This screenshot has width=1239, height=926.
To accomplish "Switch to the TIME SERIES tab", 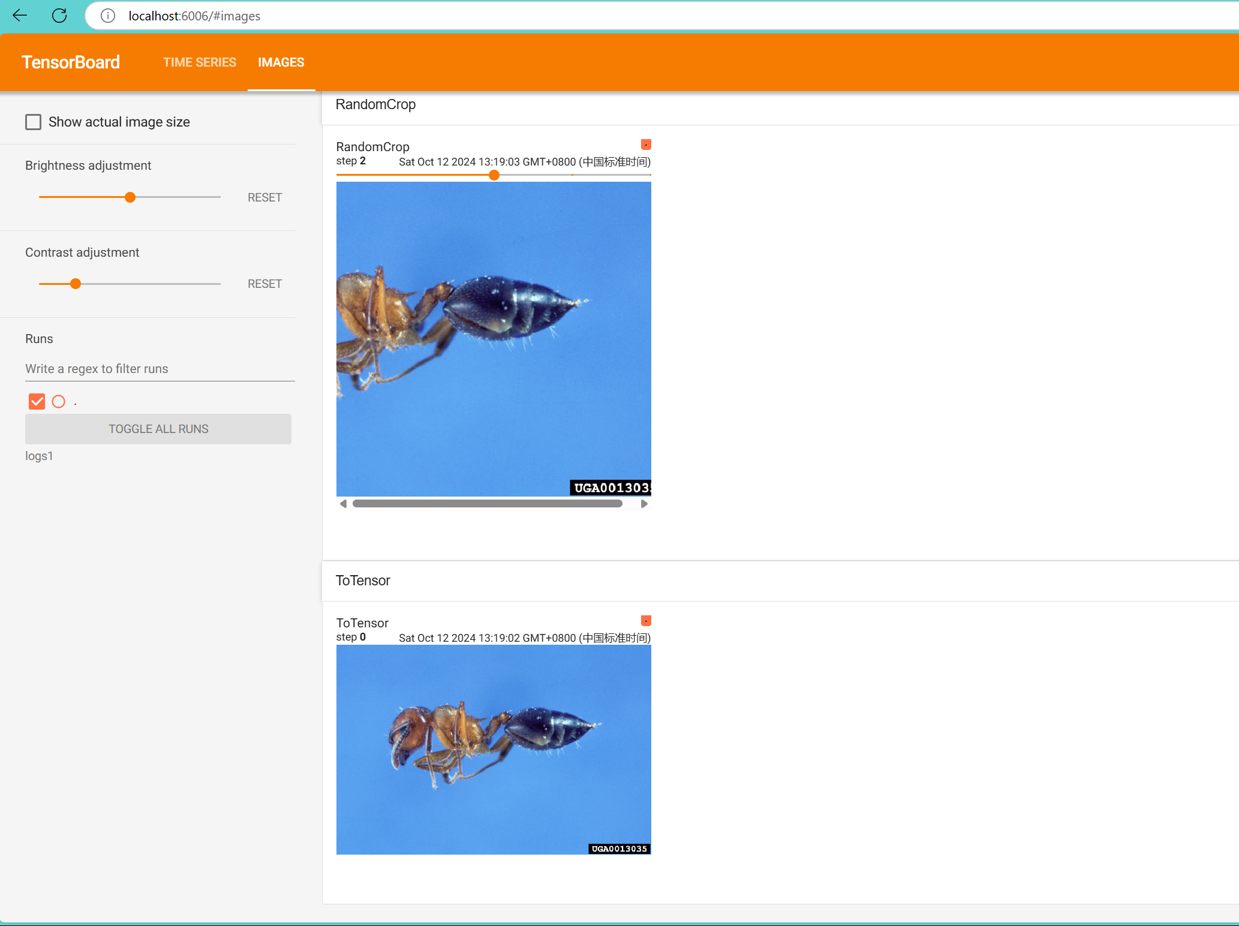I will pos(200,62).
